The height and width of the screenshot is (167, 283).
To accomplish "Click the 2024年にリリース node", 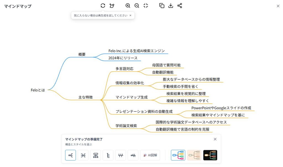I will [x=123, y=58].
